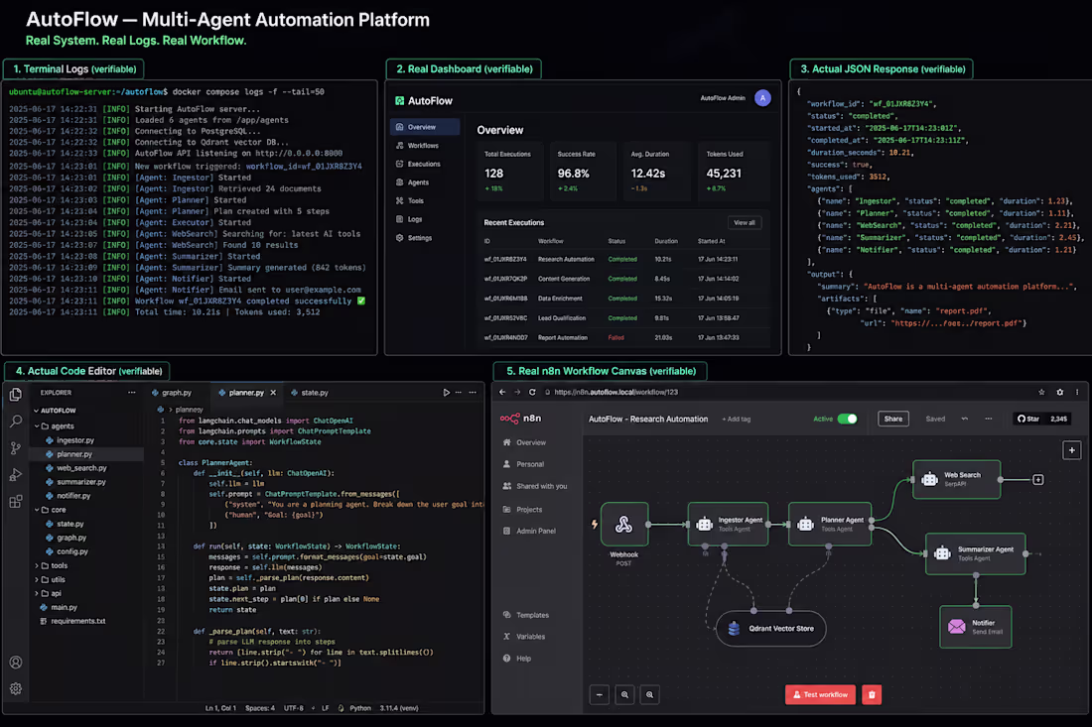Click the n8n browser address bar
This screenshot has width=1092, height=727.
pyautogui.click(x=787, y=392)
